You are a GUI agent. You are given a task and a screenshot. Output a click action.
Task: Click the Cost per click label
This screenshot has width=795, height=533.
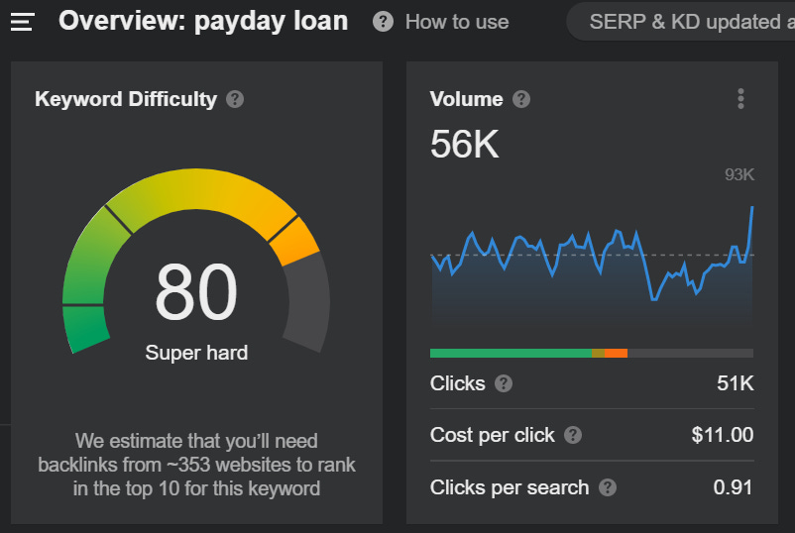pos(493,435)
